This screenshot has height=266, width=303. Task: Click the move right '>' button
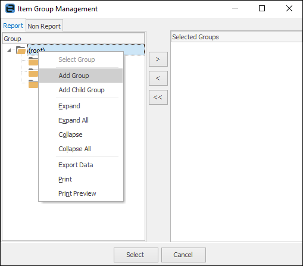coord(158,59)
